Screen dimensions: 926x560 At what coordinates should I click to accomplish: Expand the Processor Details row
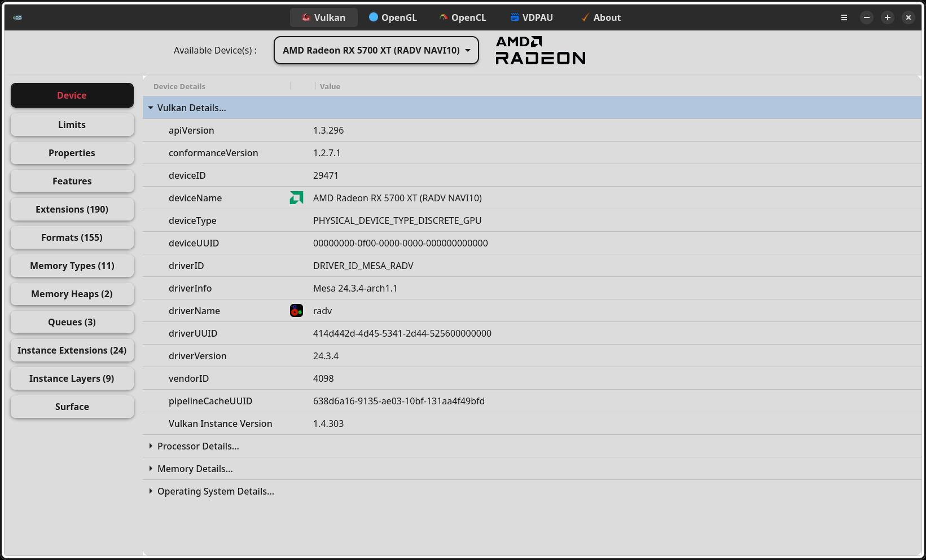pyautogui.click(x=151, y=446)
